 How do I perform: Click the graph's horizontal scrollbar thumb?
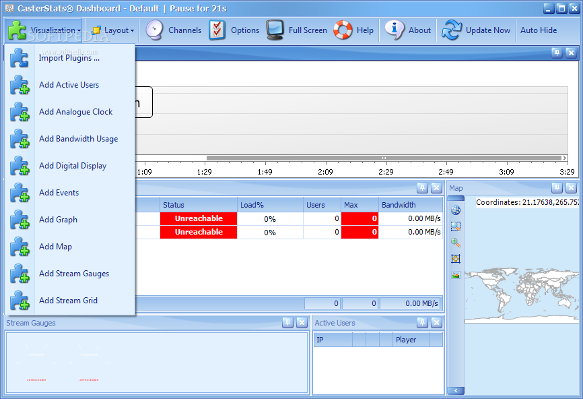384,158
